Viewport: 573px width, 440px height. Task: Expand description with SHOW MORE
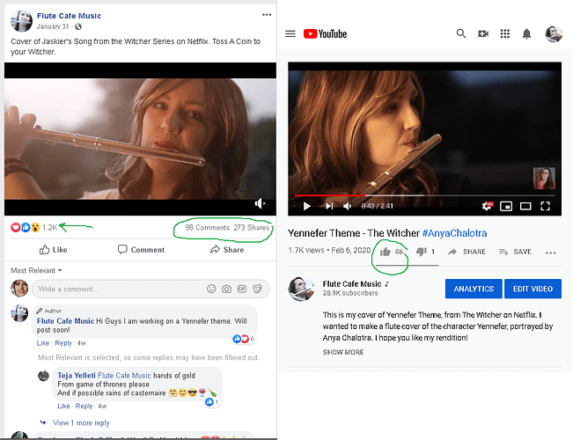[343, 352]
